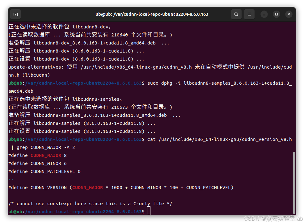Click the 'cat /usr/include/x86_64-linux-gnu/cudnn_version_v8.h' command

[219, 139]
